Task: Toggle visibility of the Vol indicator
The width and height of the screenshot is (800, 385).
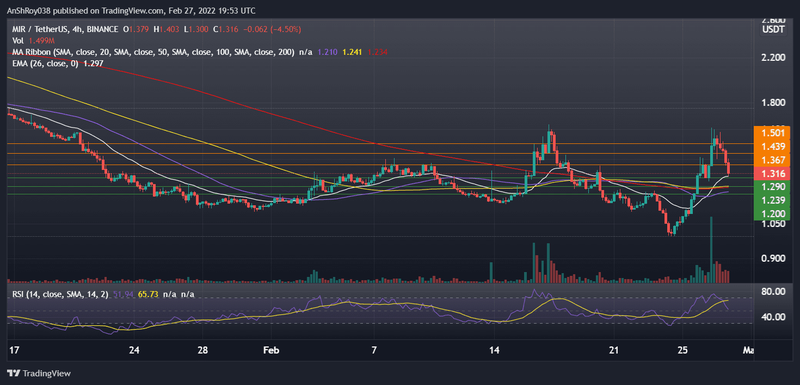Action: click(17, 41)
